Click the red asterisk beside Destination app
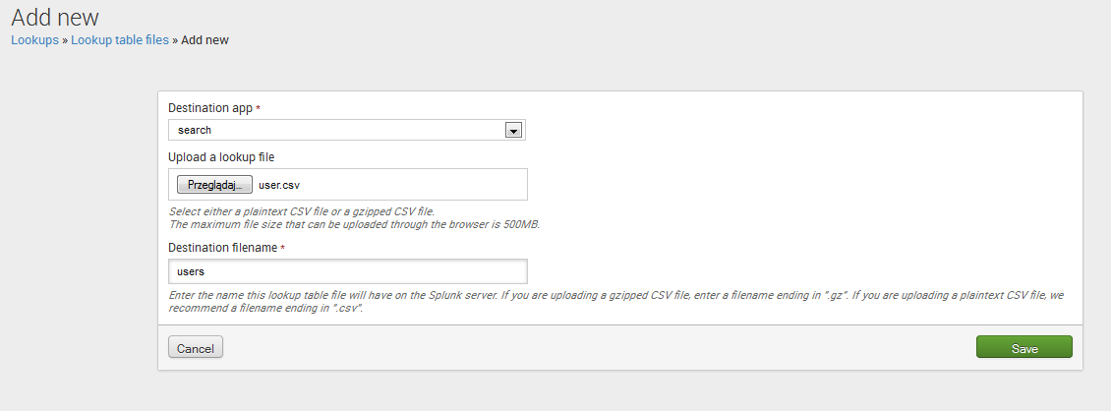This screenshot has width=1111, height=411. pos(259,107)
